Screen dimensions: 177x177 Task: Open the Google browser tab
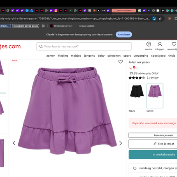(140, 11)
